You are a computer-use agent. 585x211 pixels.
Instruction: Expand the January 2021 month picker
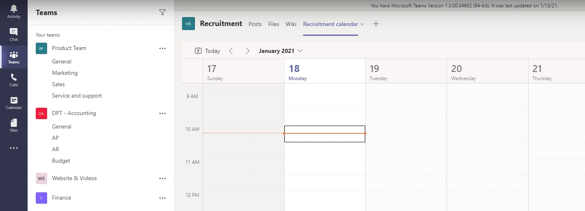(x=281, y=51)
